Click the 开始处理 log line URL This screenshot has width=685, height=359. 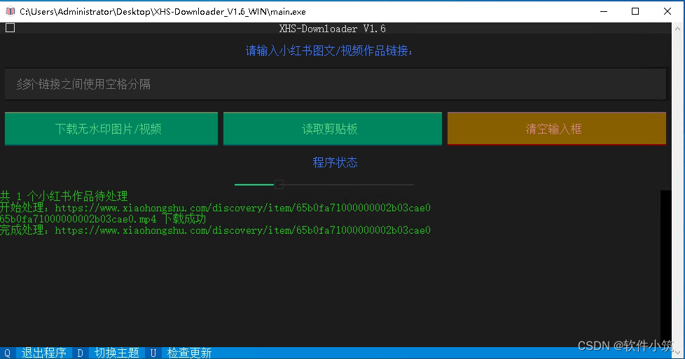(243, 207)
